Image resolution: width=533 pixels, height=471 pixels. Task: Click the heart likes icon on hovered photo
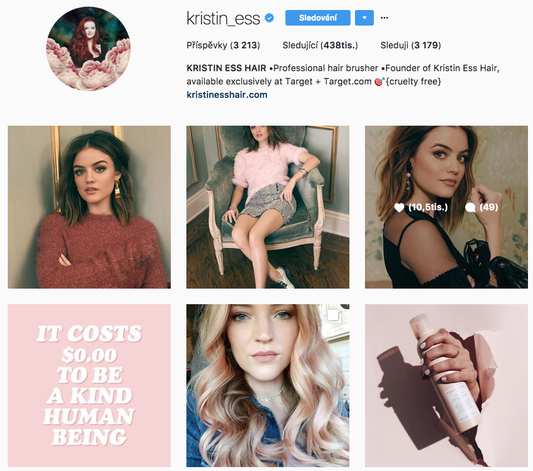tap(399, 207)
